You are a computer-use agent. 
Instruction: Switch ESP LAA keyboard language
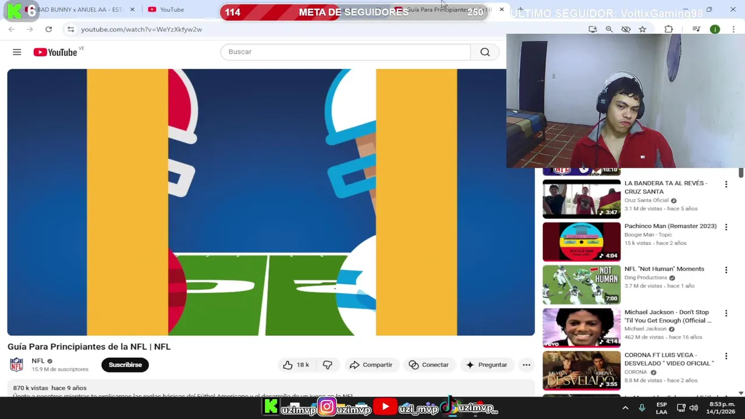[x=662, y=408]
